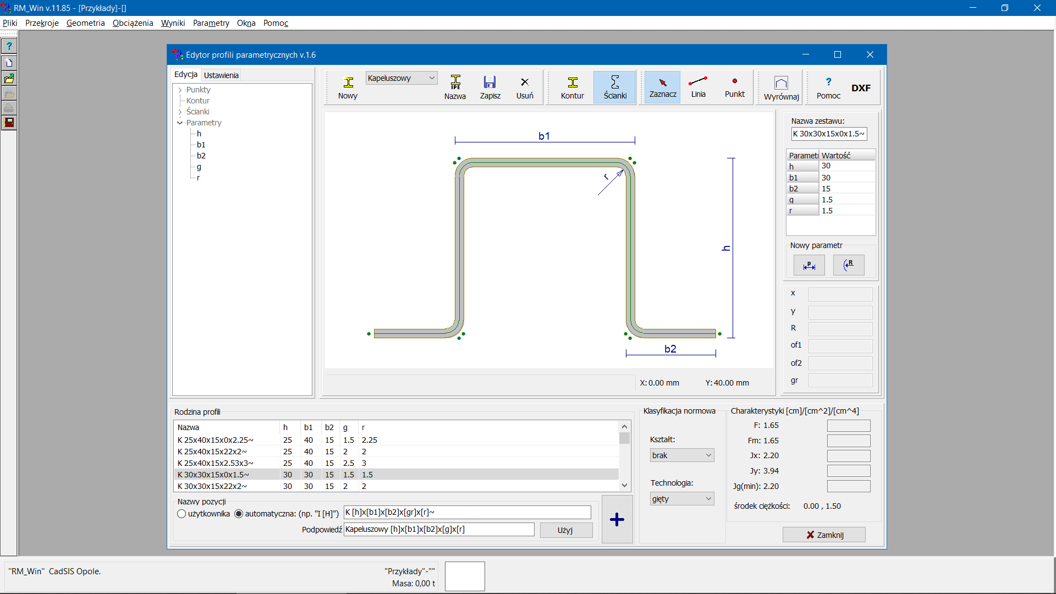Click the Podpowiedź hint field
Viewport: 1056px width, 594px height.
click(x=439, y=530)
